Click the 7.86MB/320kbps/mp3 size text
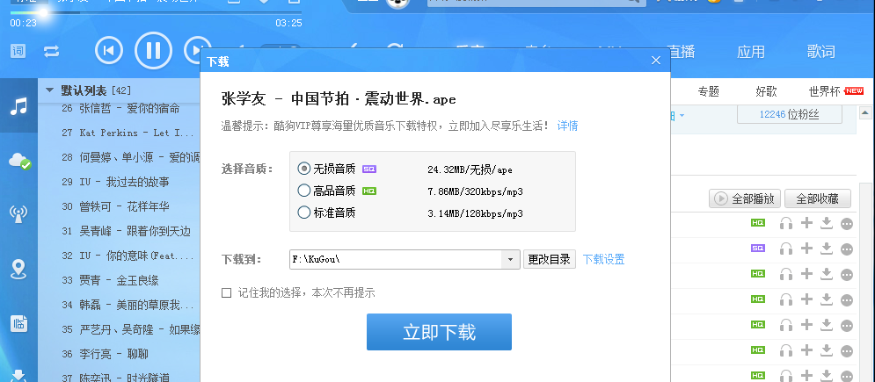875x382 pixels. coord(475,191)
